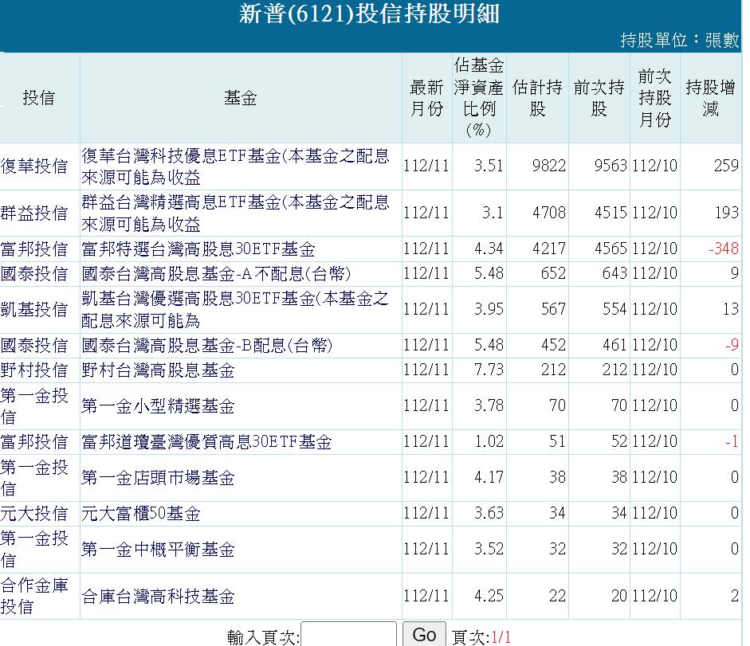
Task: Click the 第一金店頭市場基金 fund name
Action: (158, 478)
